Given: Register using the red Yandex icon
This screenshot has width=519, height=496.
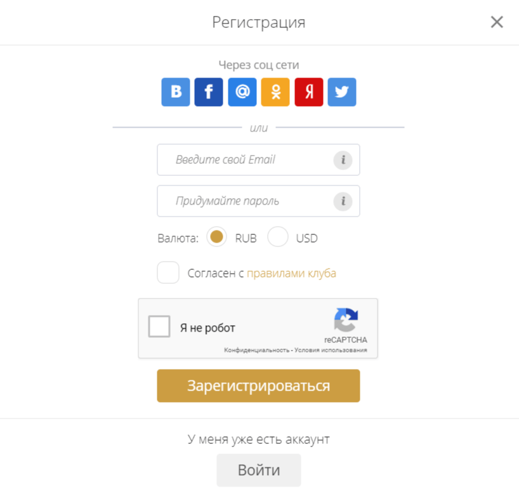Looking at the screenshot, I should [x=309, y=92].
